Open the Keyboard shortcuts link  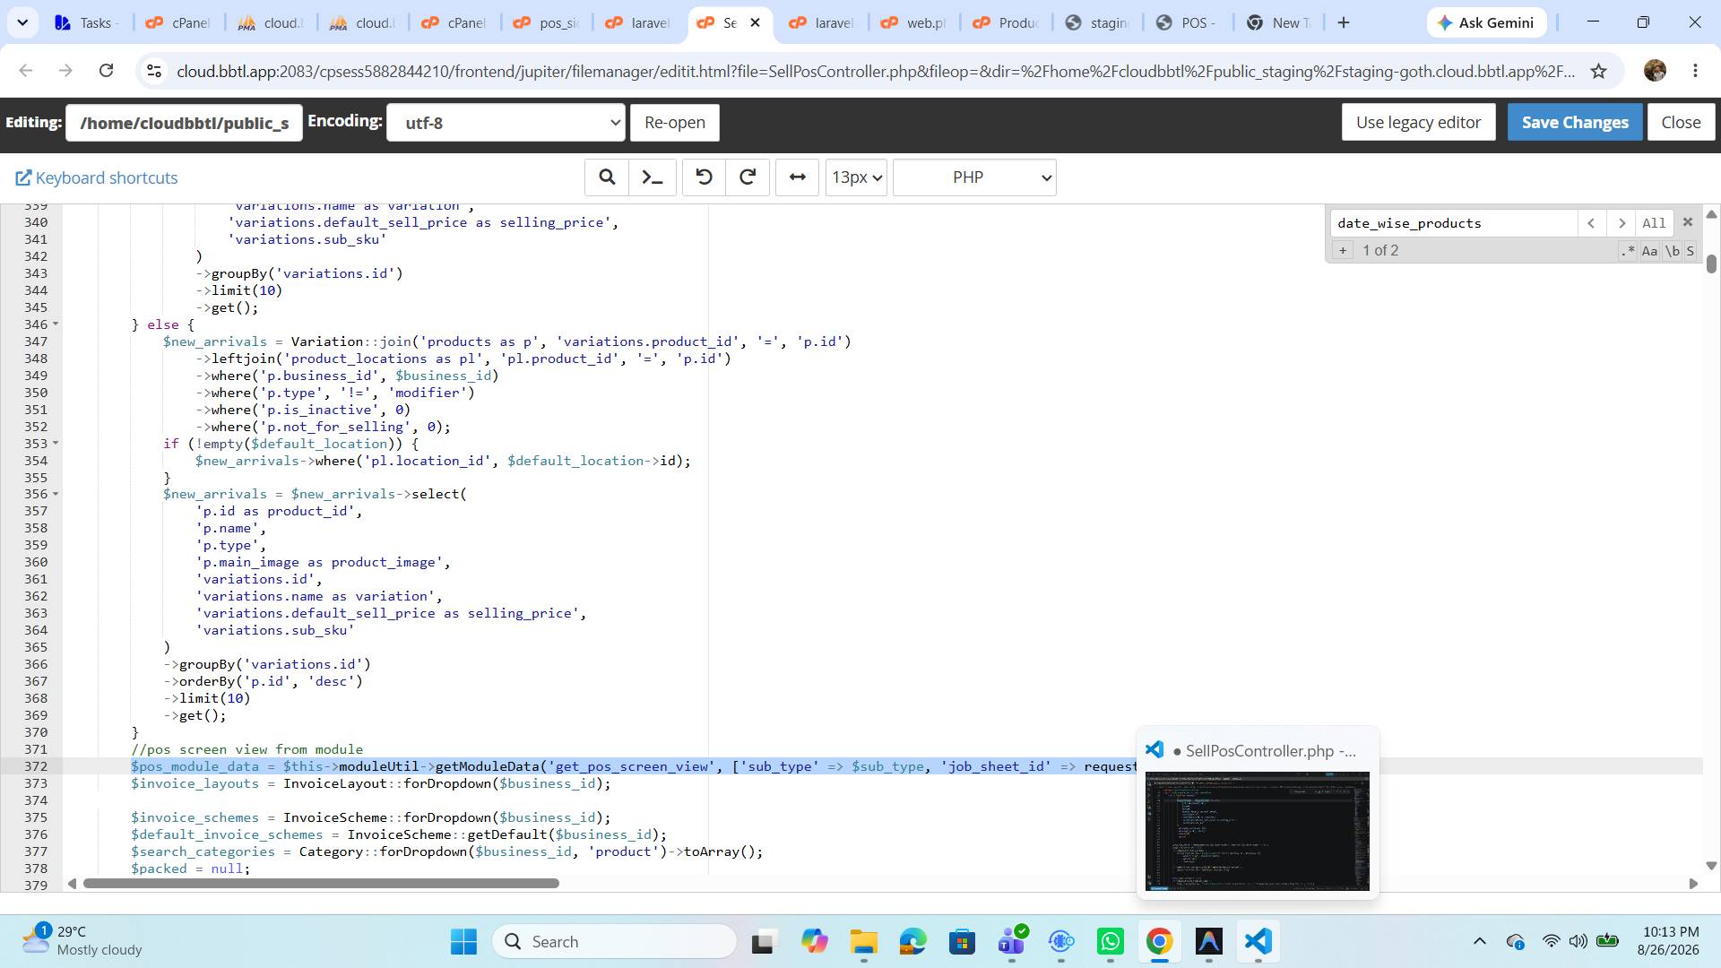click(97, 178)
